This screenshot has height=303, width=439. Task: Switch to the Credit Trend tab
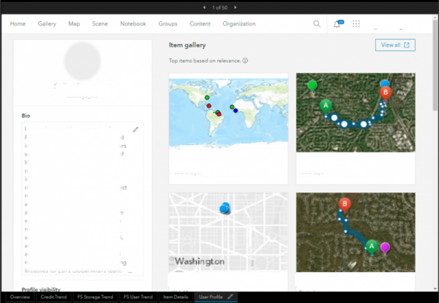tap(53, 297)
